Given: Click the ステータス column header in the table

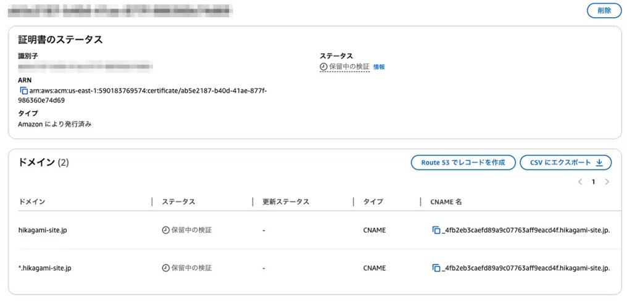Looking at the screenshot, I should [x=178, y=202].
